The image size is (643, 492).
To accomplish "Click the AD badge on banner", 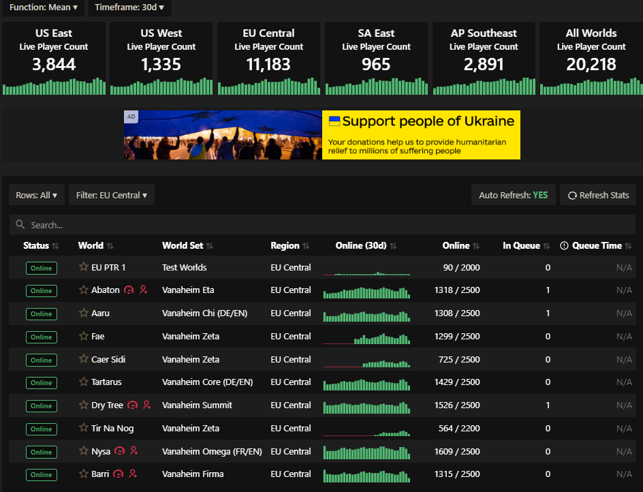I will 131,117.
